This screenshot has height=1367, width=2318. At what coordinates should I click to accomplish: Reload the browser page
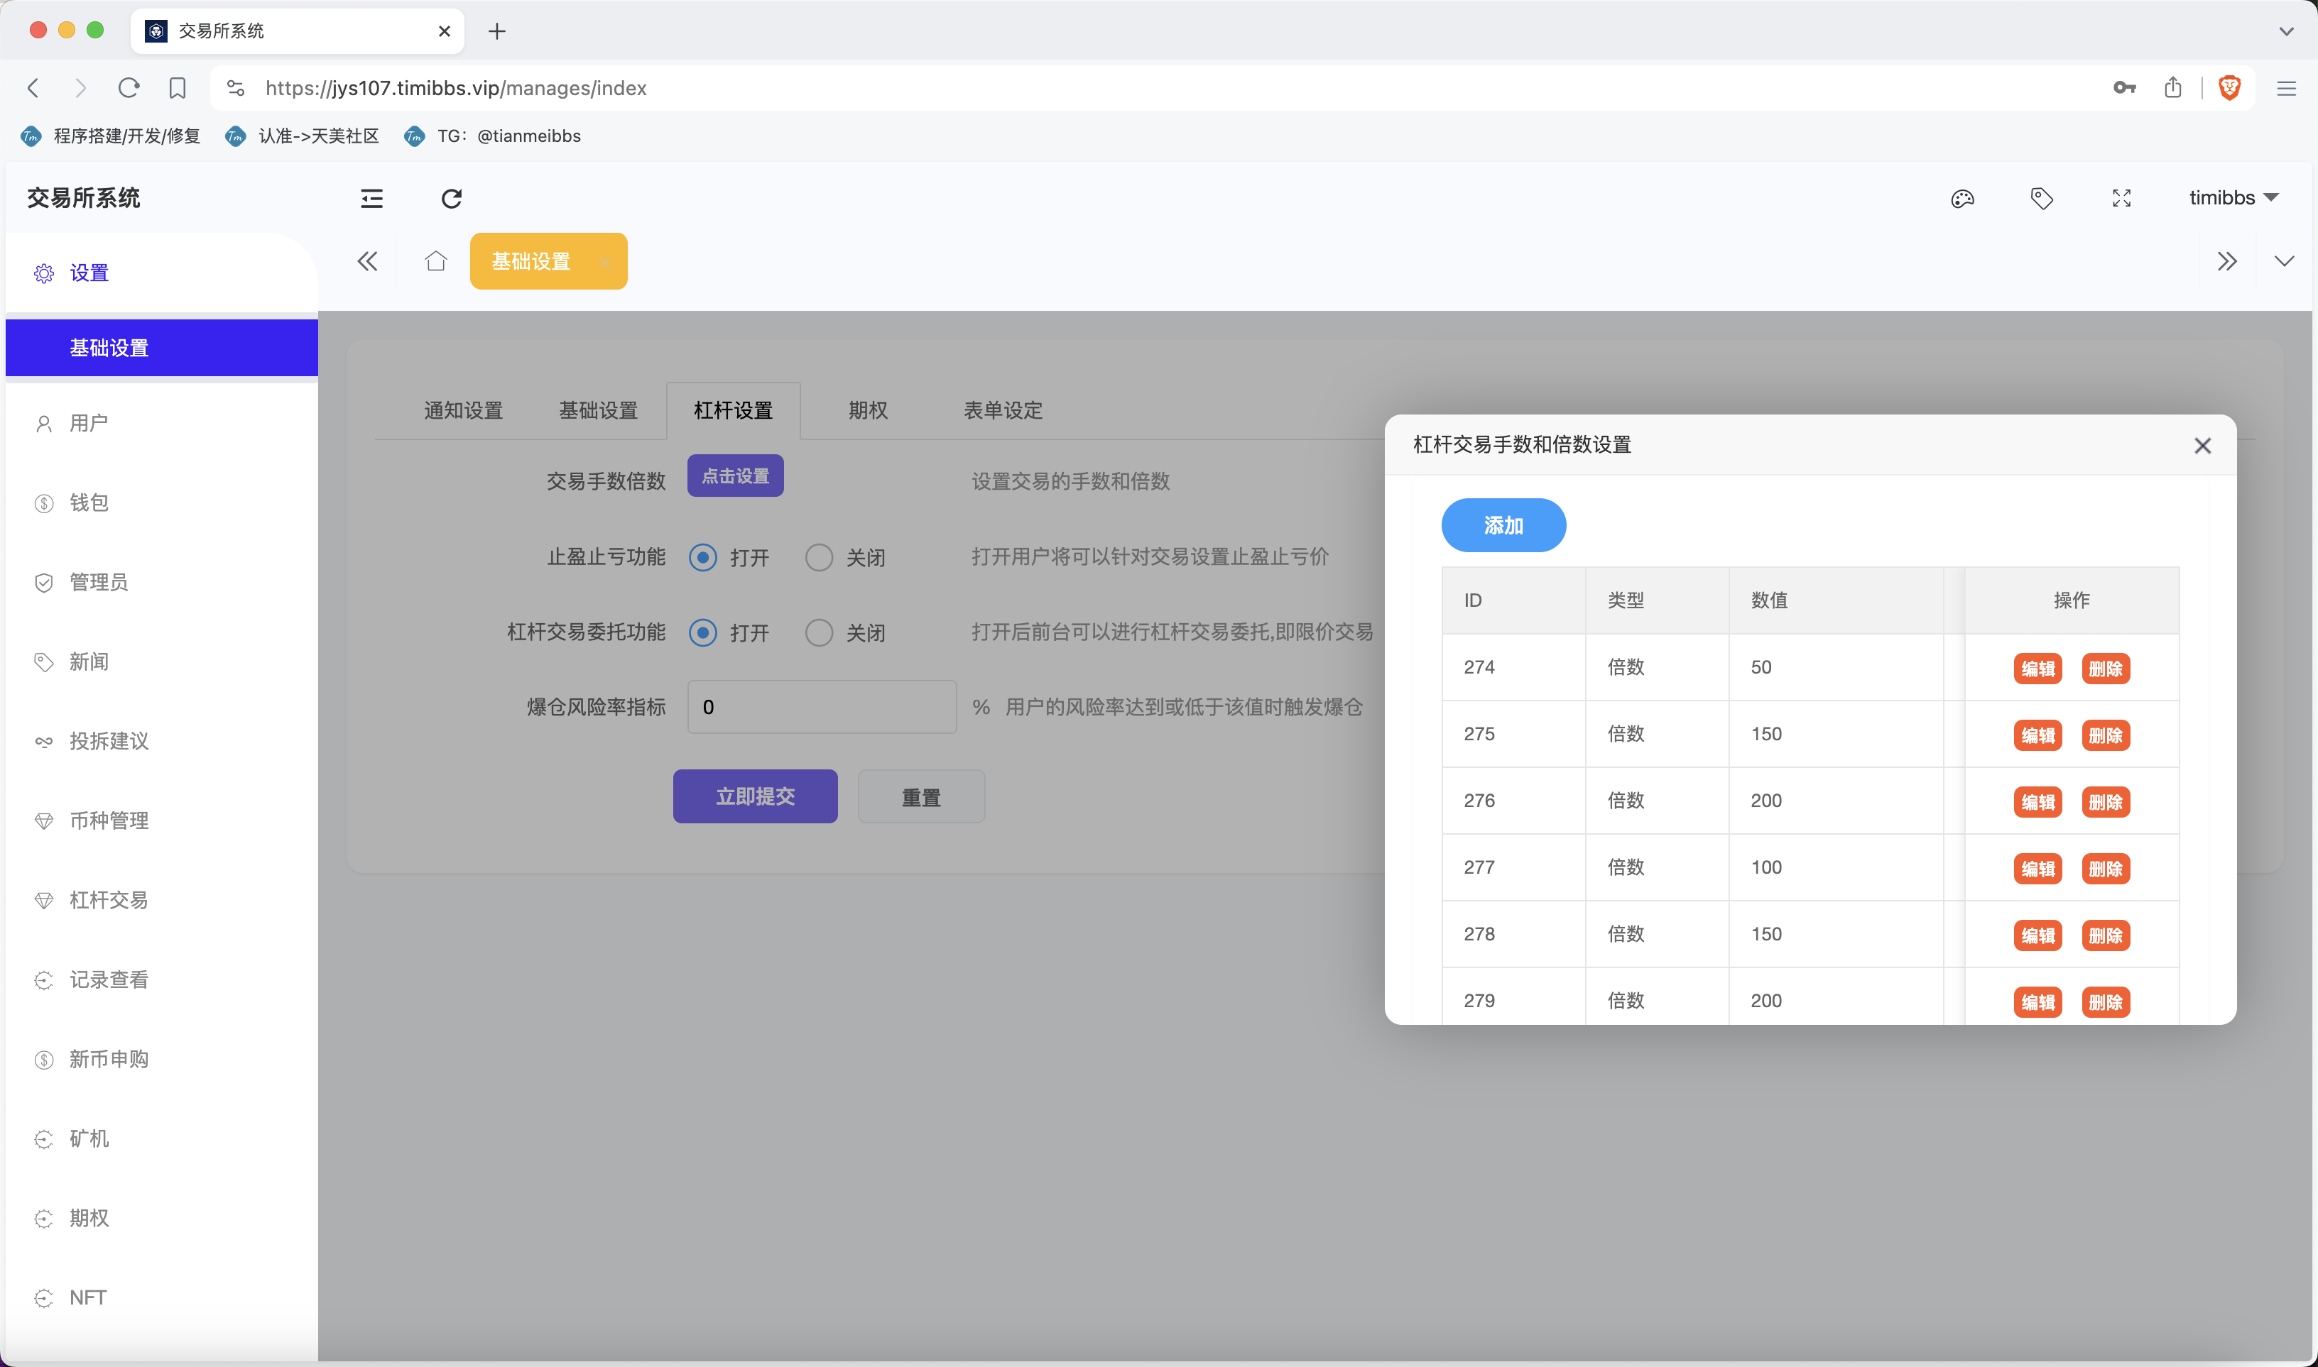[129, 87]
